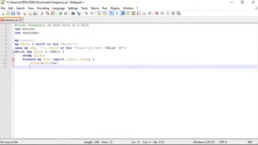Open user defined language icon
Screen dimensions: 258x145
(x=128, y=13)
